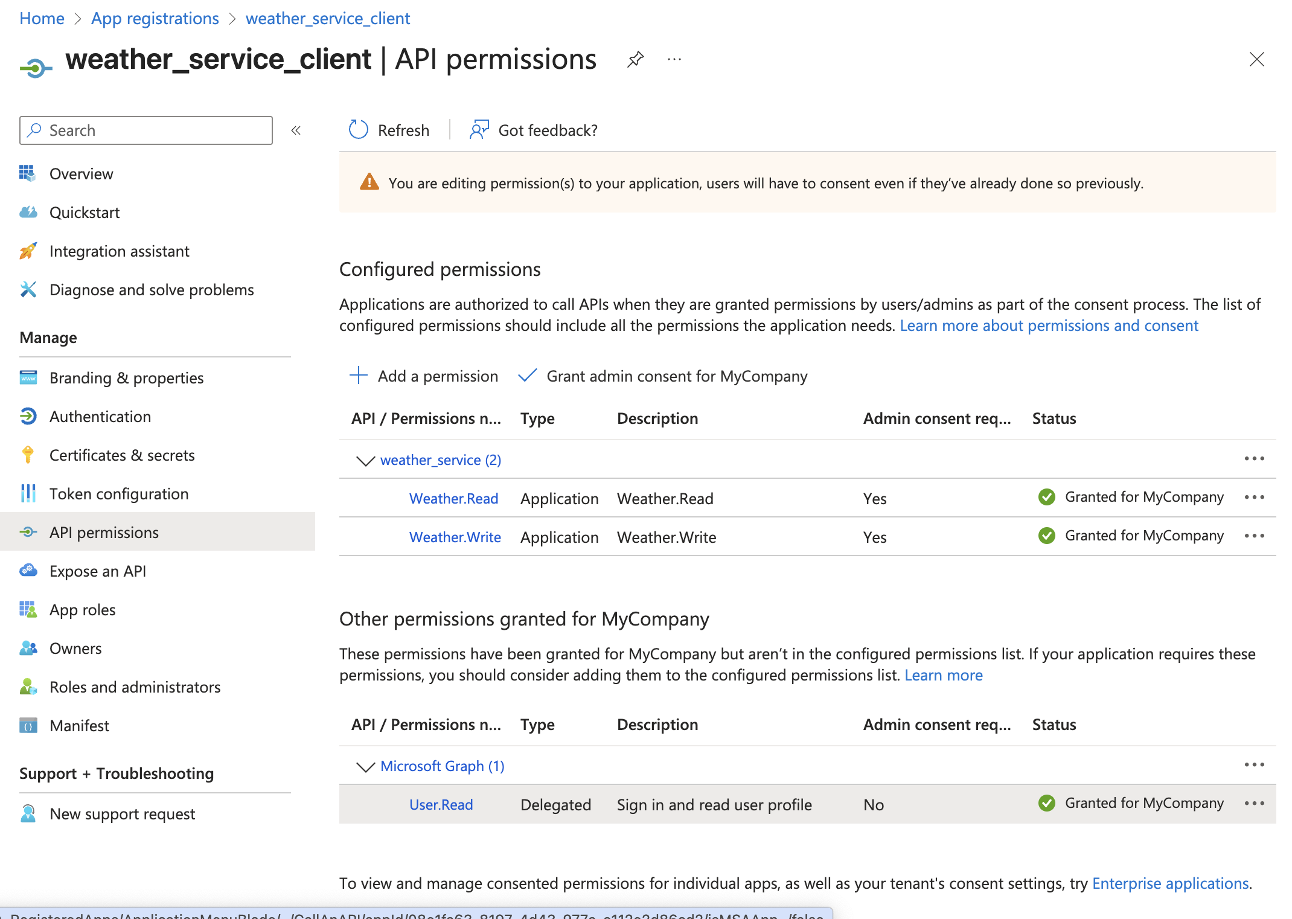The image size is (1292, 919).
Task: Focus the sidebar Search input field
Action: (146, 130)
